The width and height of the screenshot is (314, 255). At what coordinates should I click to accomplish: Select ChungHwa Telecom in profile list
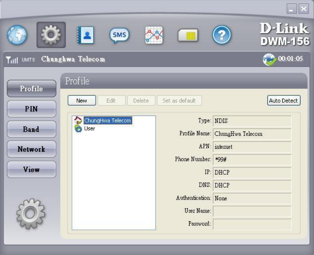[x=108, y=120]
